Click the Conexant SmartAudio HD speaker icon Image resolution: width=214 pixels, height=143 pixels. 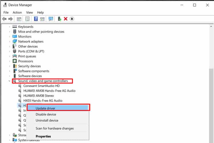(20, 86)
